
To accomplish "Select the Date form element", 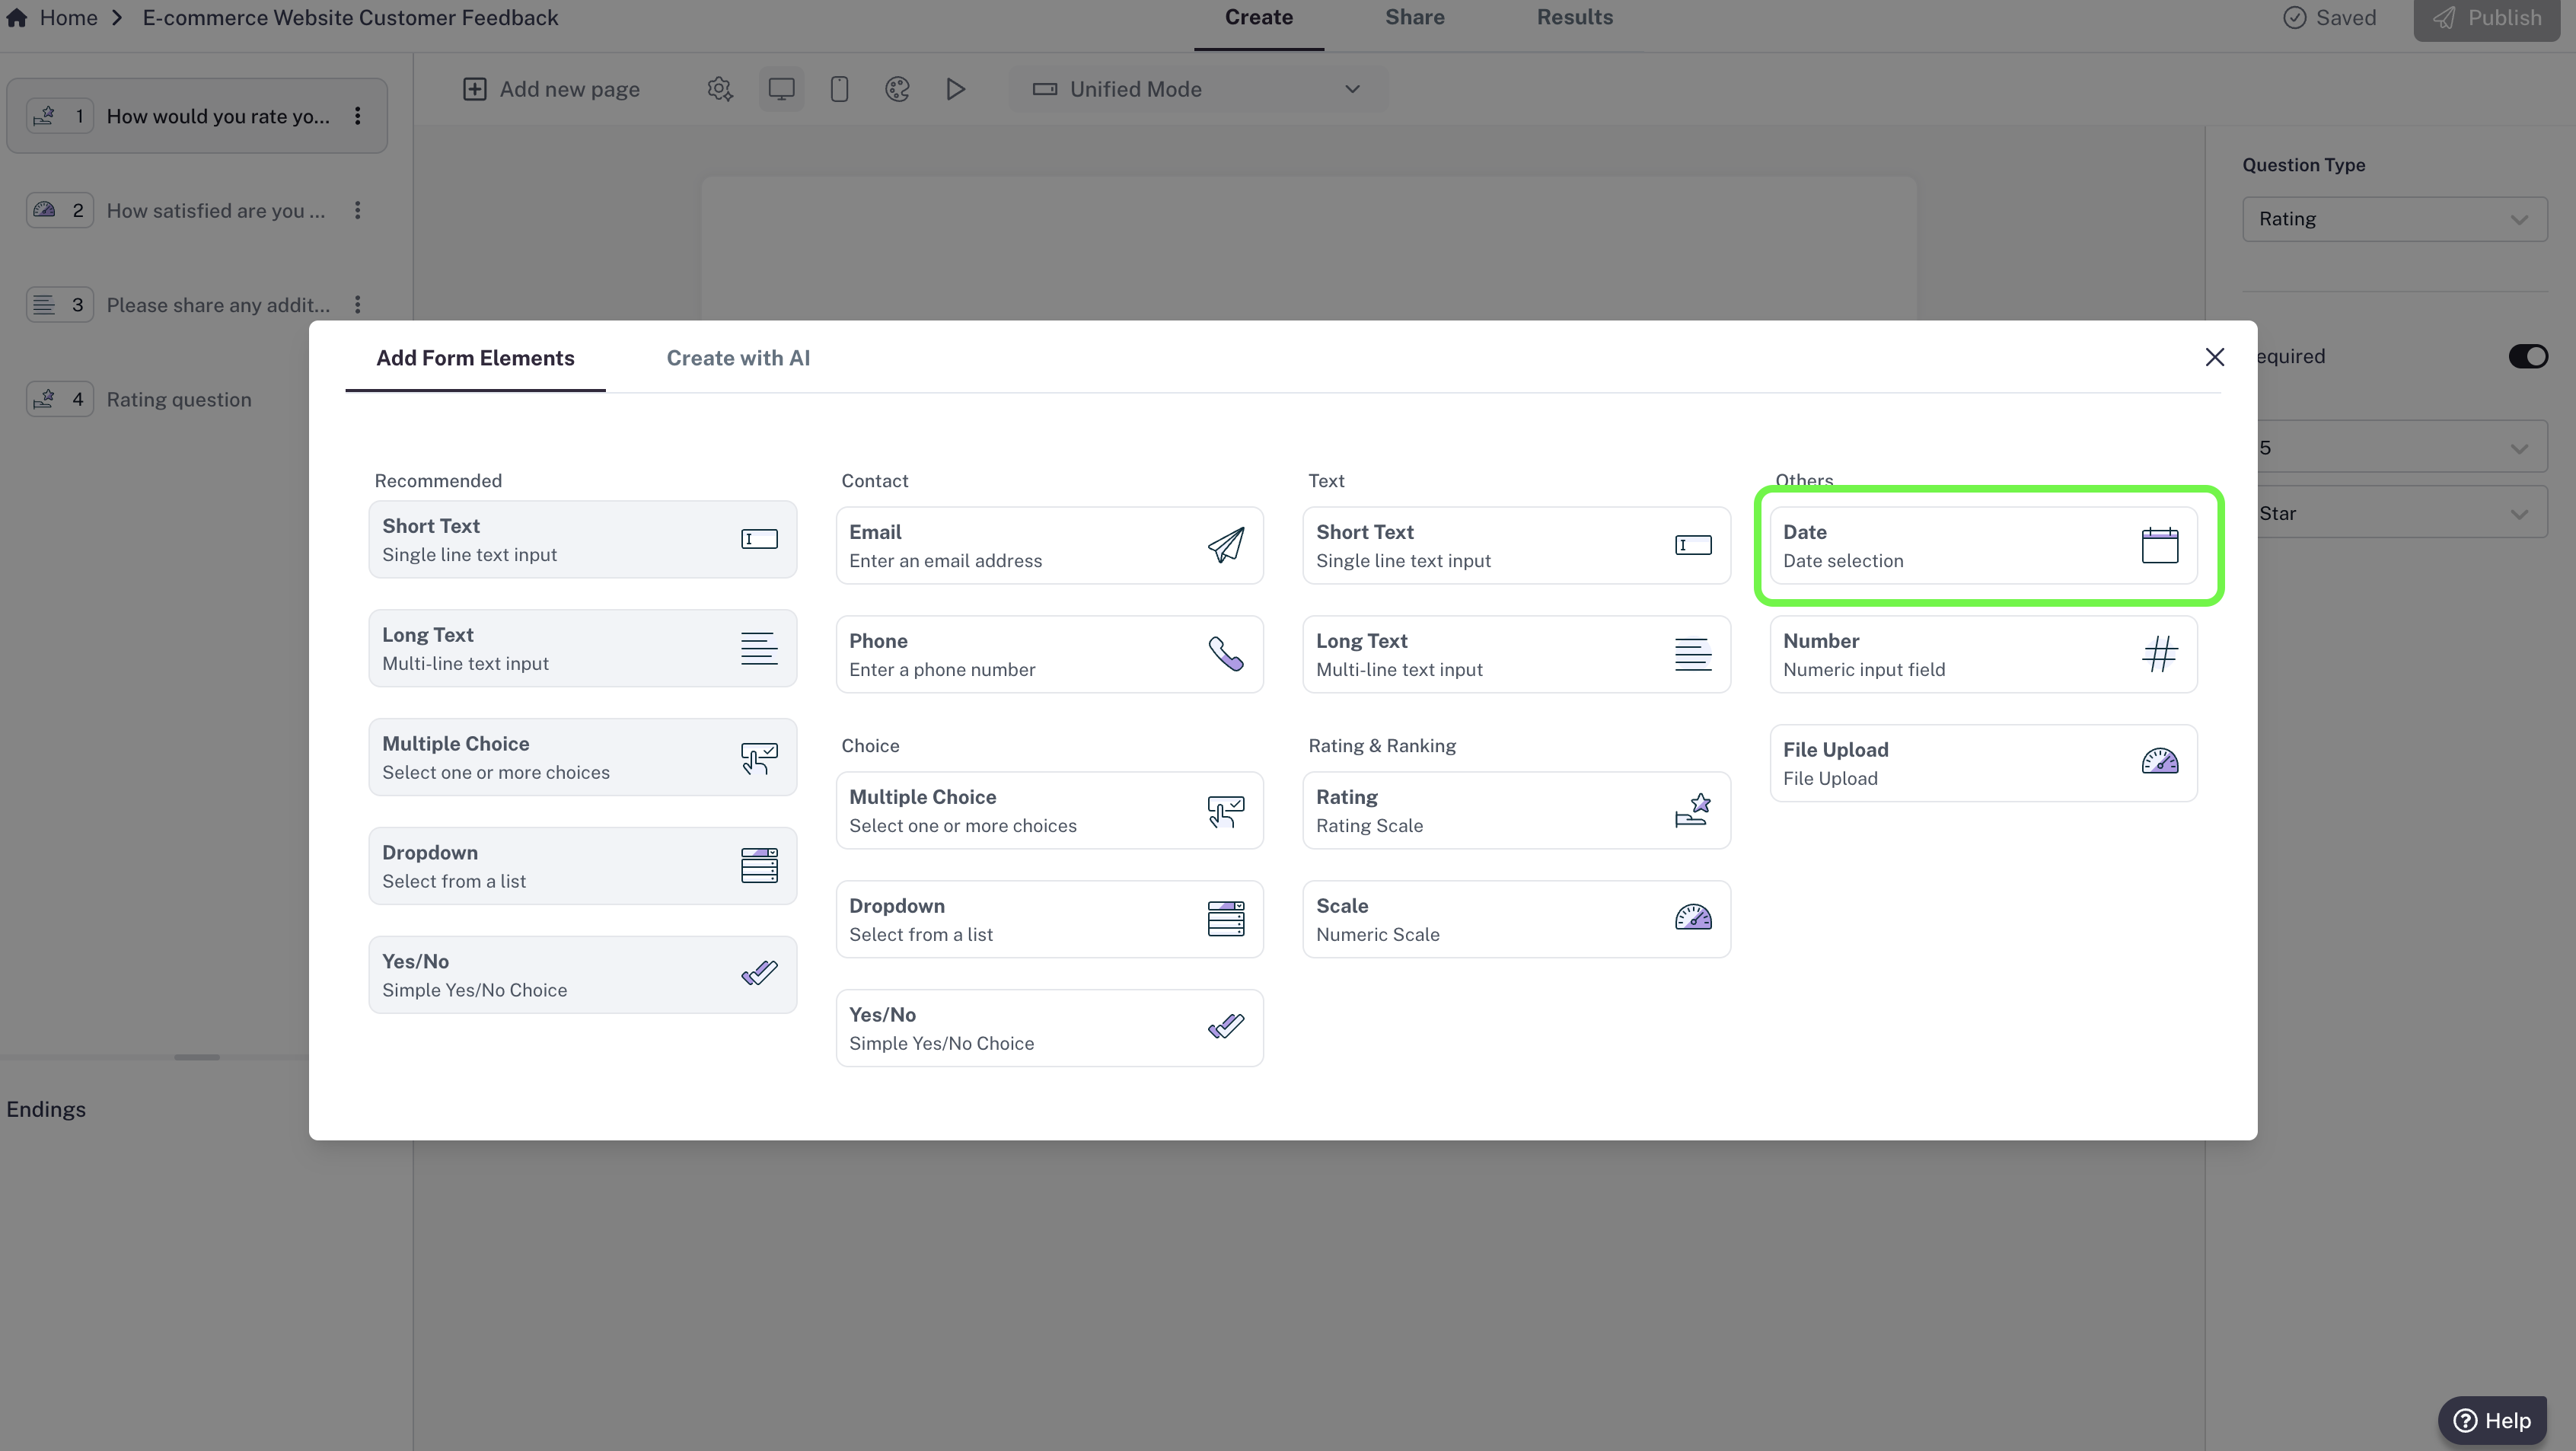I will [x=1982, y=546].
